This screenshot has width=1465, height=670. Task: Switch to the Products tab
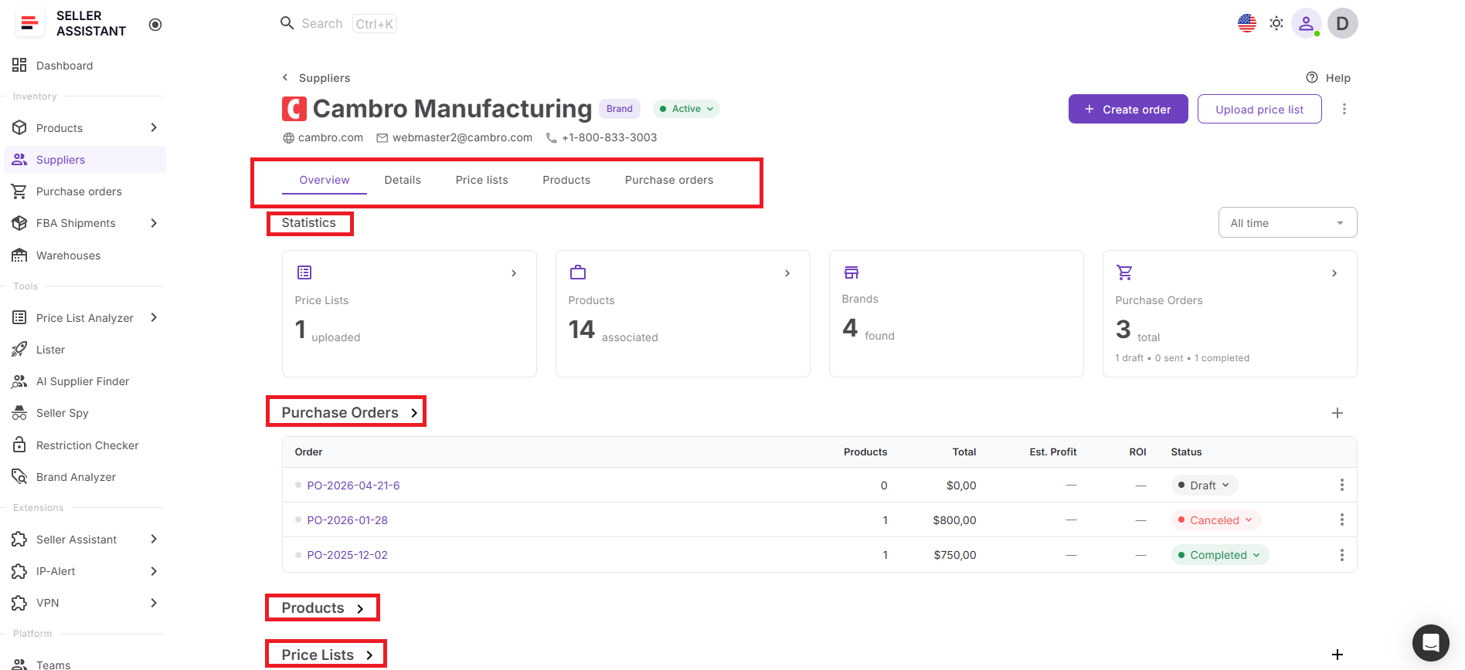click(566, 180)
